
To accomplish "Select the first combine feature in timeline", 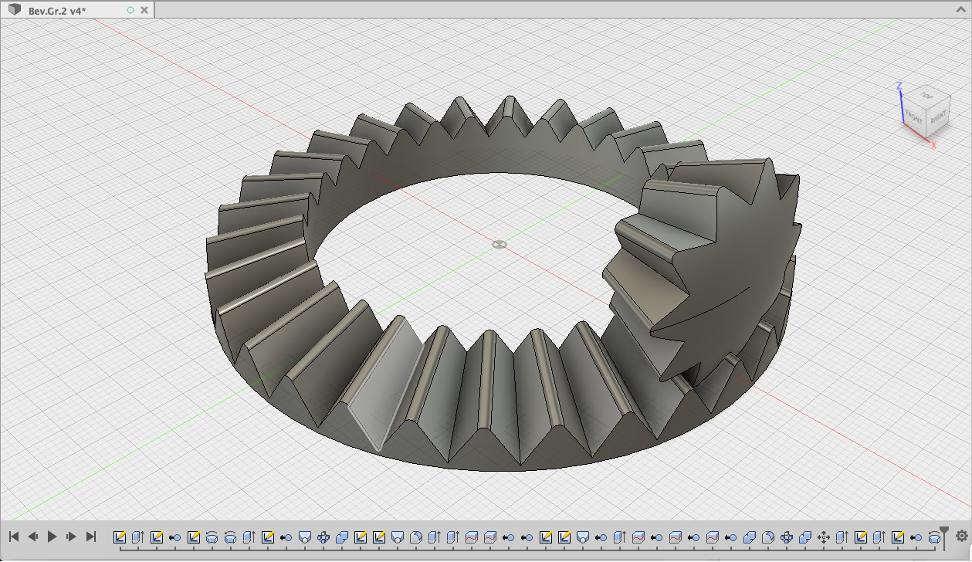I will [x=342, y=537].
